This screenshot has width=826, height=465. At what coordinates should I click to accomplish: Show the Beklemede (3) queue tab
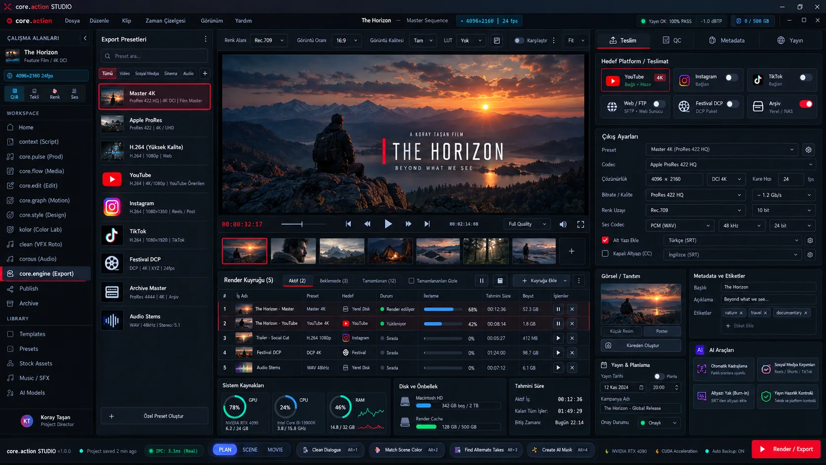tap(333, 281)
